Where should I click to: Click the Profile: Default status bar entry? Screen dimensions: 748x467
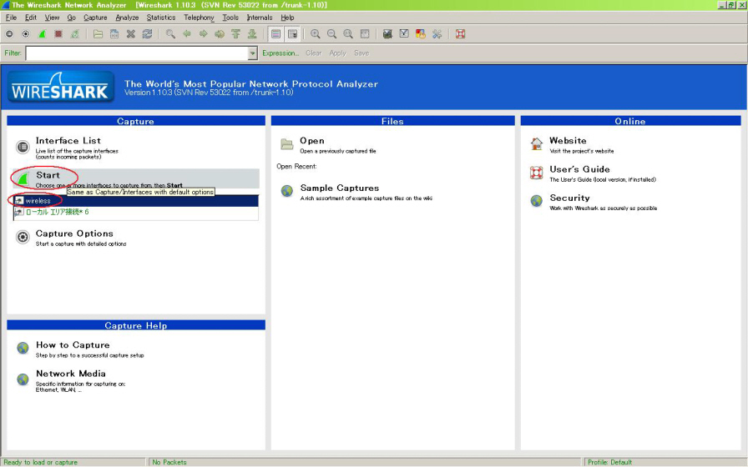pos(609,462)
